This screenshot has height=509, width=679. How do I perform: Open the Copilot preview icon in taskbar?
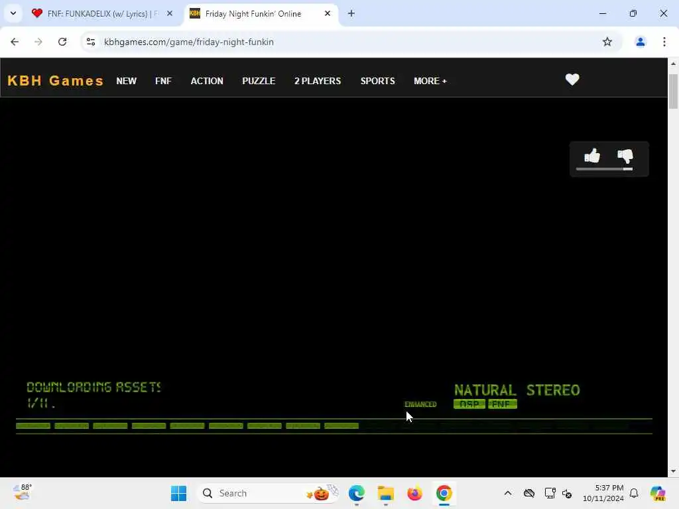658,493
